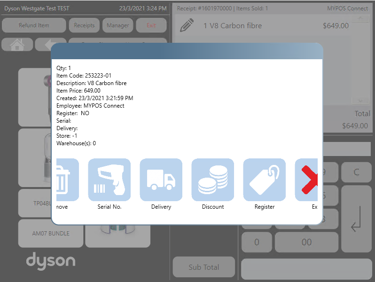Click the Store: -1 line
The width and height of the screenshot is (375, 282).
[x=67, y=136]
